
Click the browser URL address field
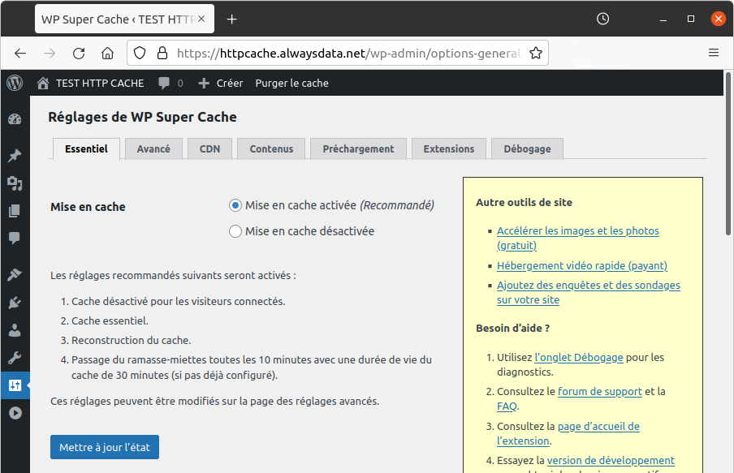348,53
